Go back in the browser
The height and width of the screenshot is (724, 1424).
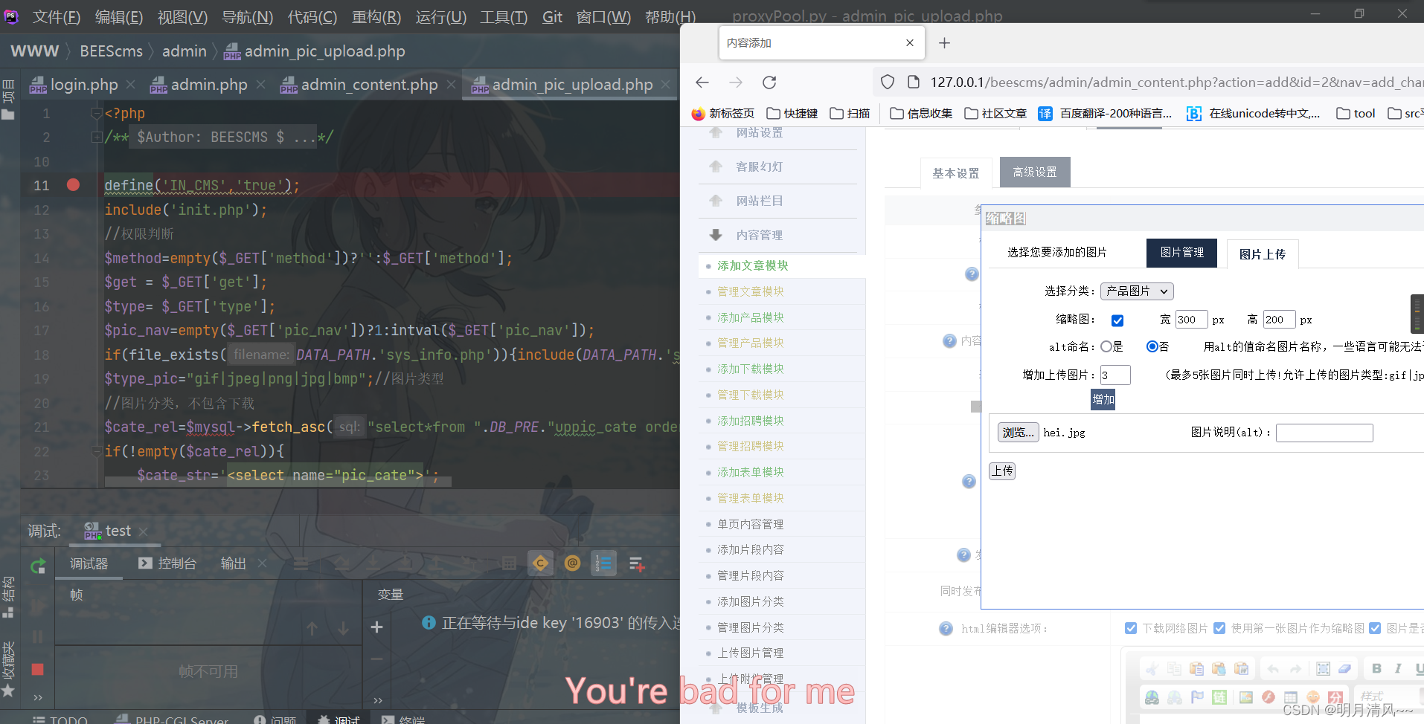click(x=702, y=82)
